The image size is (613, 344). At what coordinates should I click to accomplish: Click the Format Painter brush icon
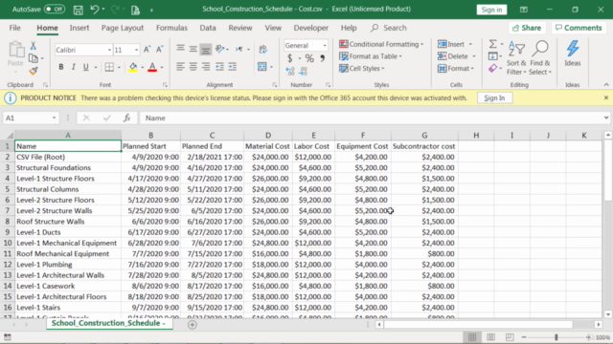pos(34,71)
